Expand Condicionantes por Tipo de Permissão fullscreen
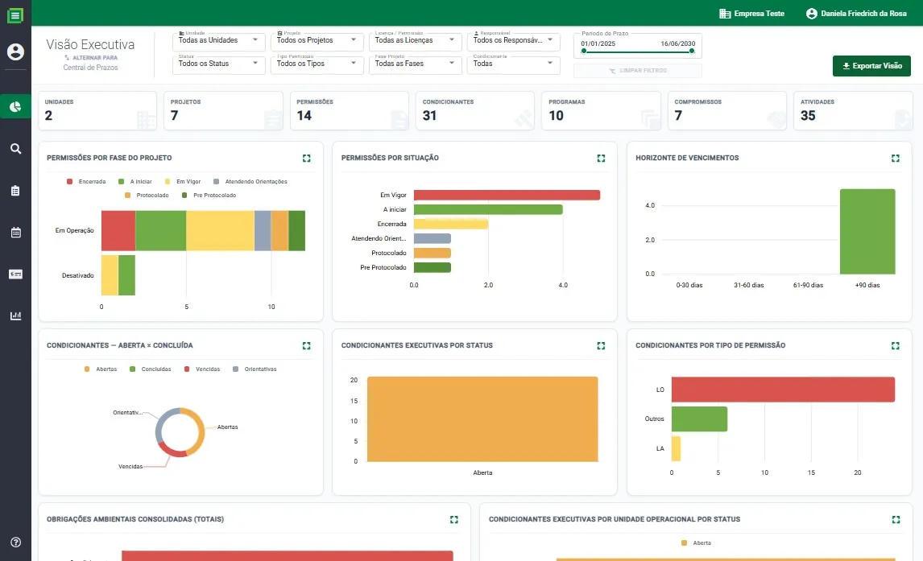 click(x=896, y=346)
